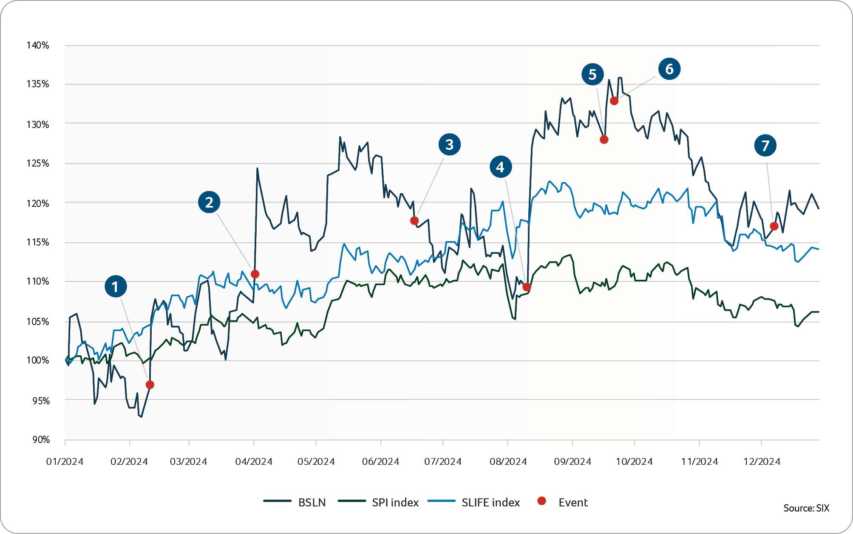
Task: Click the 12/2024 x-axis label
Action: pos(762,461)
